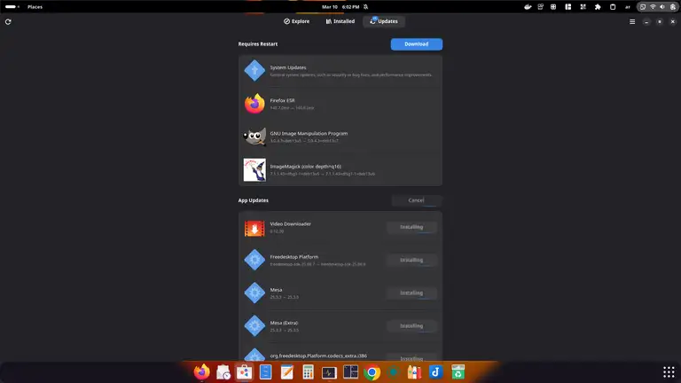681x383 pixels.
Task: Click the Installing button next to Mesa (Extra)
Action: tap(411, 325)
